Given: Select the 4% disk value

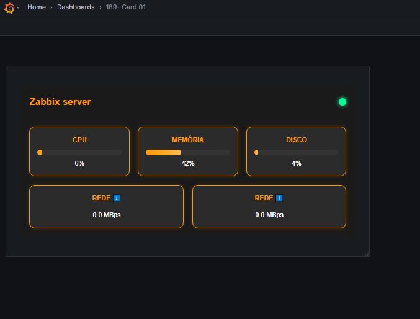Looking at the screenshot, I should tap(297, 163).
